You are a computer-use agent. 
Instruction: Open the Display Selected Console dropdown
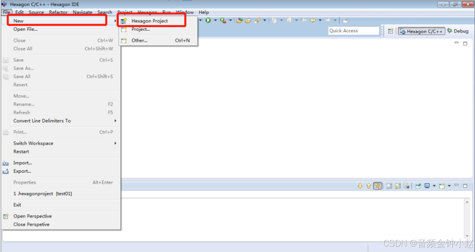(x=434, y=186)
